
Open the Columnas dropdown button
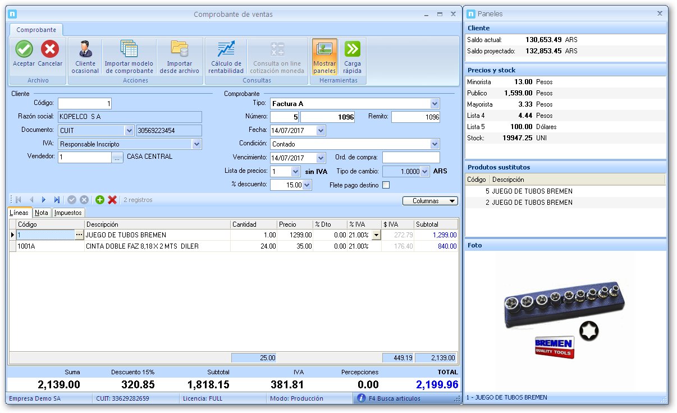430,200
